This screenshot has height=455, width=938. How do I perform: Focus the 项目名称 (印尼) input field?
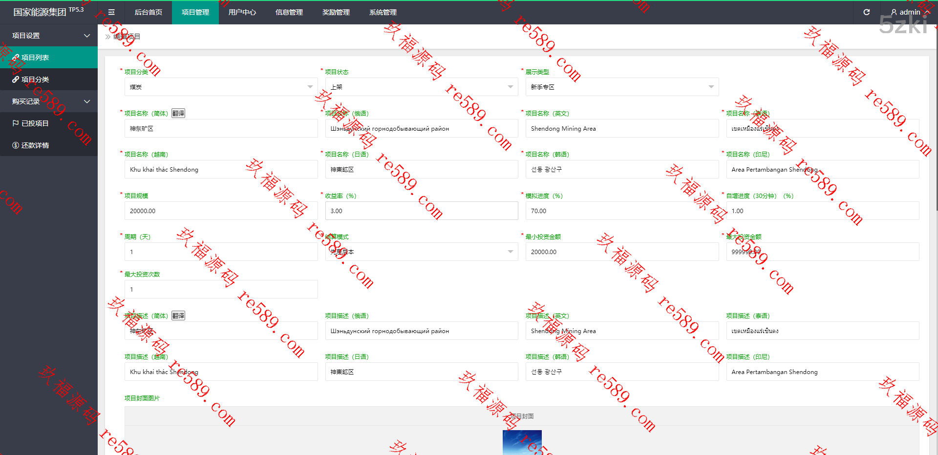tap(823, 169)
